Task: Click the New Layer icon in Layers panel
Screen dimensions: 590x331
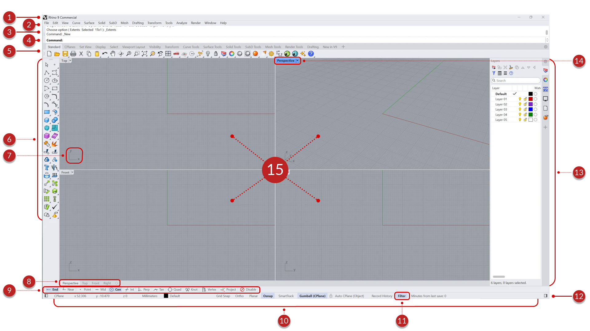Action: 494,67
